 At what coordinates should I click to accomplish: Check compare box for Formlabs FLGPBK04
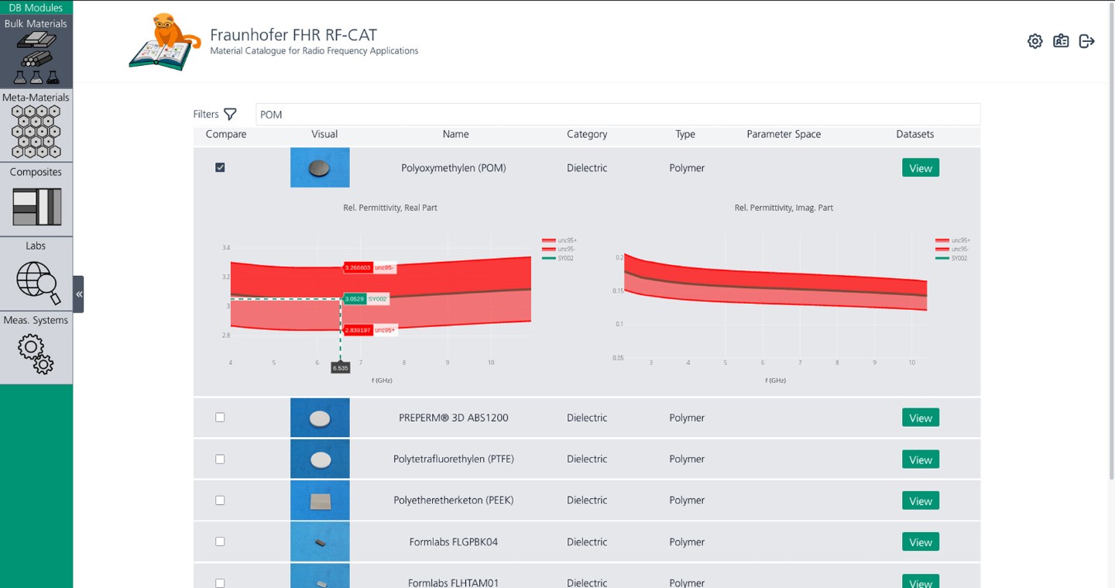220,542
